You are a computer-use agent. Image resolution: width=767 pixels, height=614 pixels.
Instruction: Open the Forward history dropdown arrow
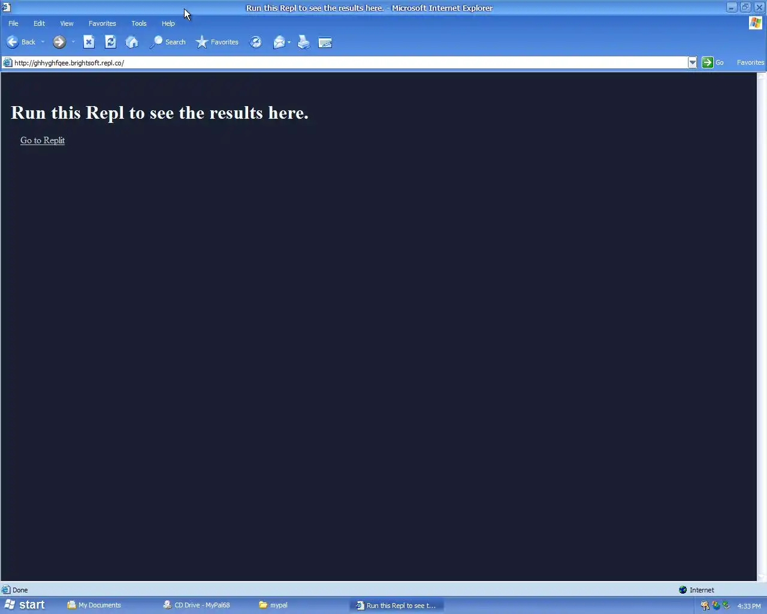click(73, 42)
